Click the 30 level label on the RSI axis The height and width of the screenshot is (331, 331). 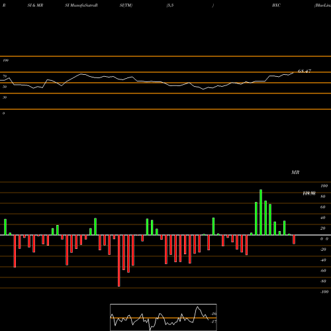tap(5, 97)
